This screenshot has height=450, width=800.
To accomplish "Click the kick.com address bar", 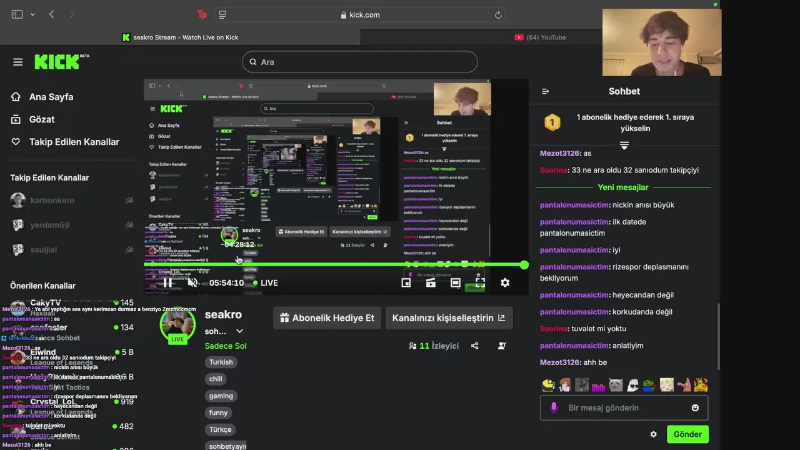I will coord(360,14).
